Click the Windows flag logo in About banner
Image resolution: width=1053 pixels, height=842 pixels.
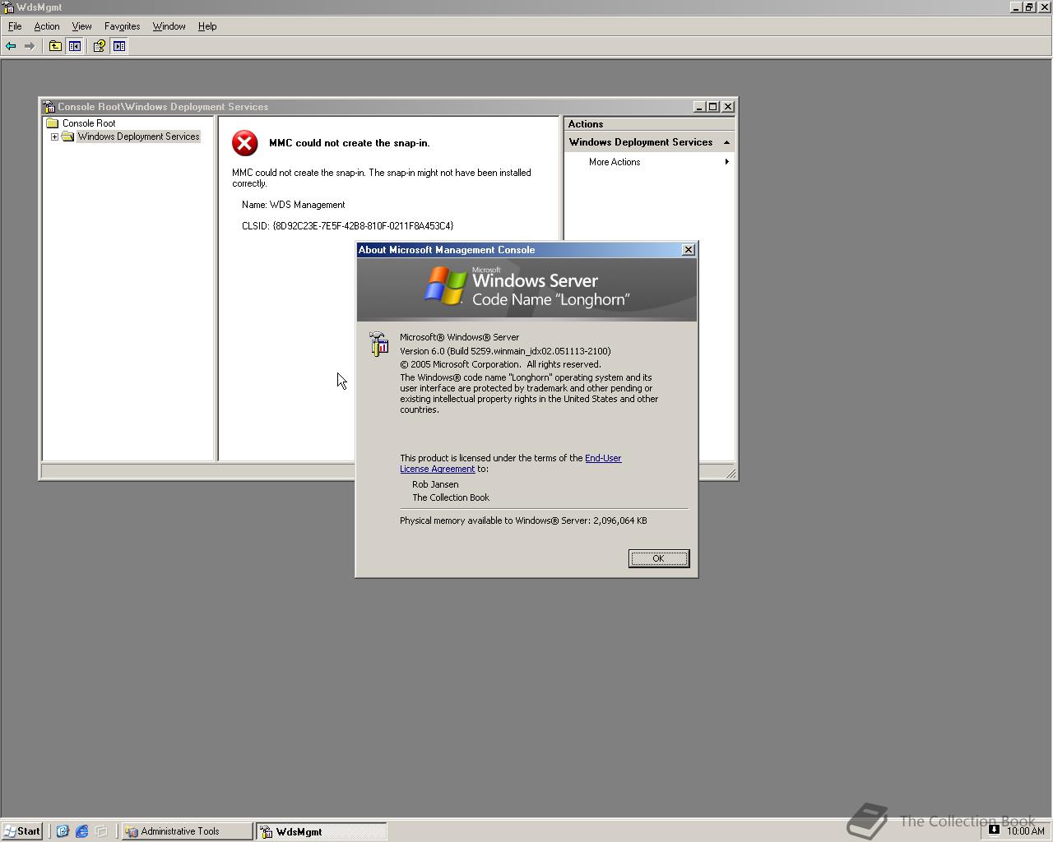coord(445,287)
